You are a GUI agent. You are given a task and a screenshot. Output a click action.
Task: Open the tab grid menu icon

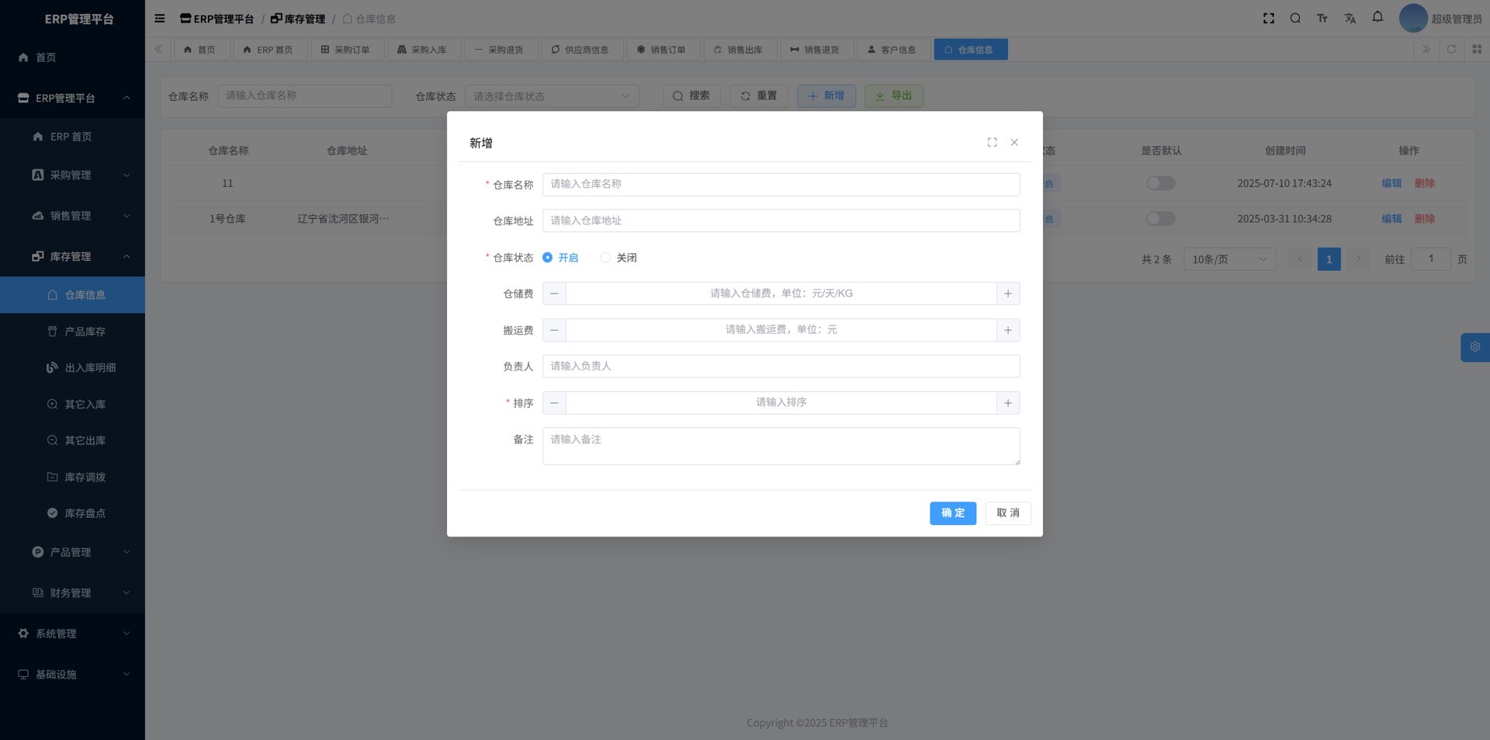point(1477,50)
